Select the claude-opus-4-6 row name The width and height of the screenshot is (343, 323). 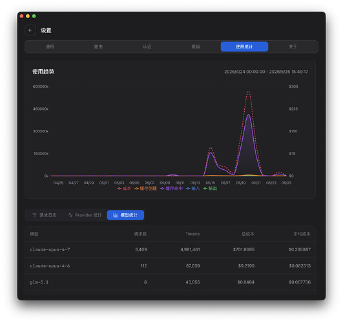pyautogui.click(x=50, y=266)
